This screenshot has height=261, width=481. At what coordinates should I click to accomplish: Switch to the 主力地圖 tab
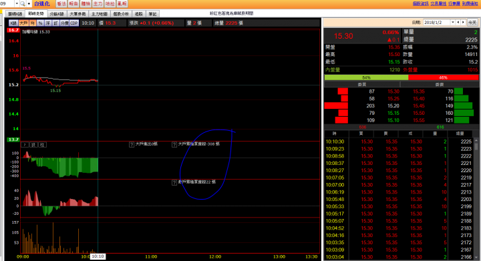click(x=100, y=14)
